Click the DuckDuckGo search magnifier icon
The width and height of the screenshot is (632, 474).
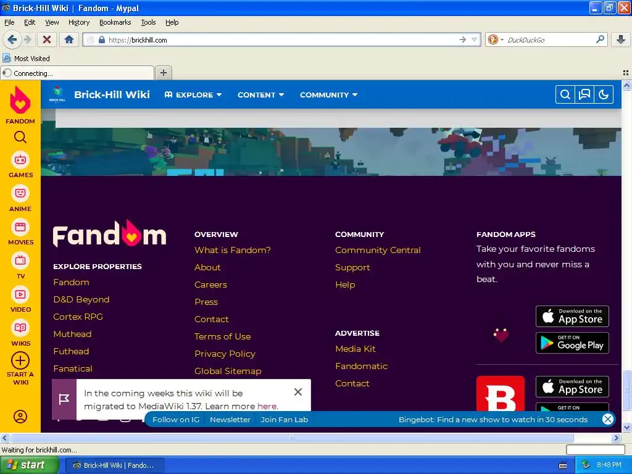(600, 39)
